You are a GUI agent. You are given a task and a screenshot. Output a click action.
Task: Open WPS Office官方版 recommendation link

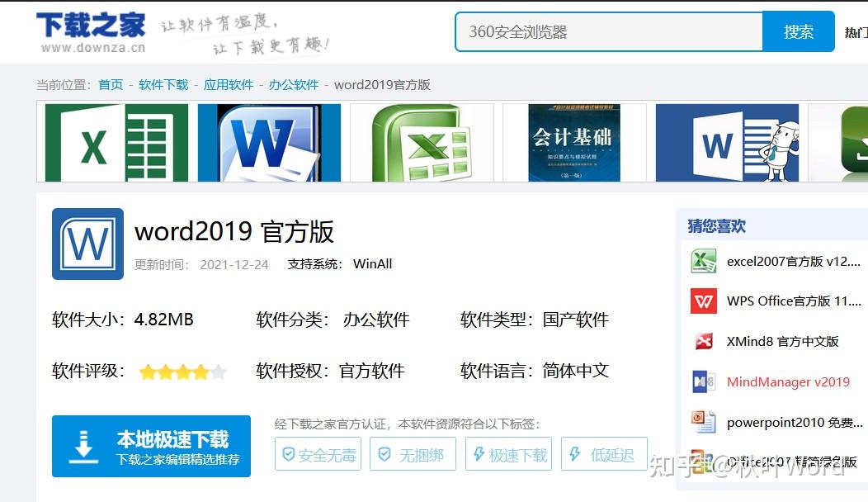click(794, 301)
